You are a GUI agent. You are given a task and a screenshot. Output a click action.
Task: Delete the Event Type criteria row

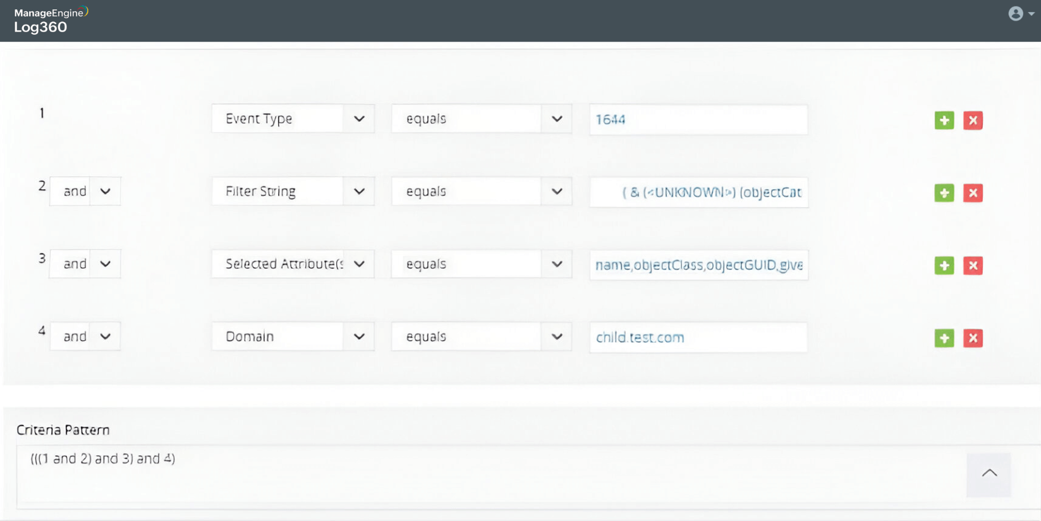(973, 120)
